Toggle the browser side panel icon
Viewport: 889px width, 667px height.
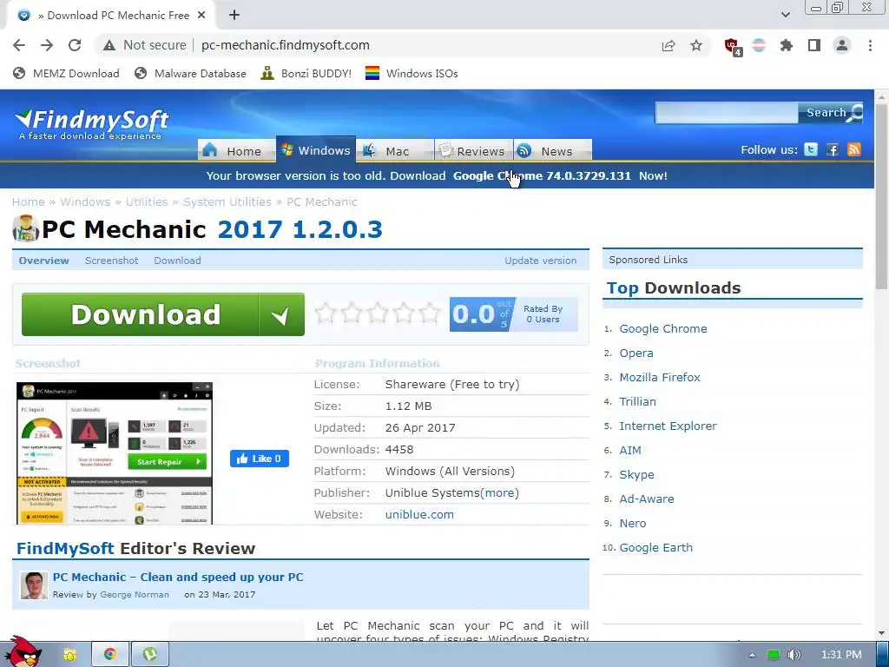coord(814,45)
